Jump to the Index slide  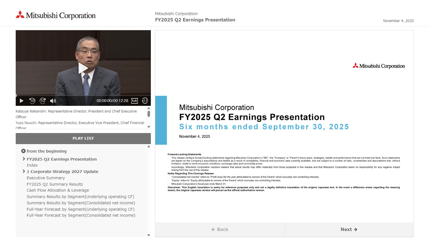tap(32, 165)
